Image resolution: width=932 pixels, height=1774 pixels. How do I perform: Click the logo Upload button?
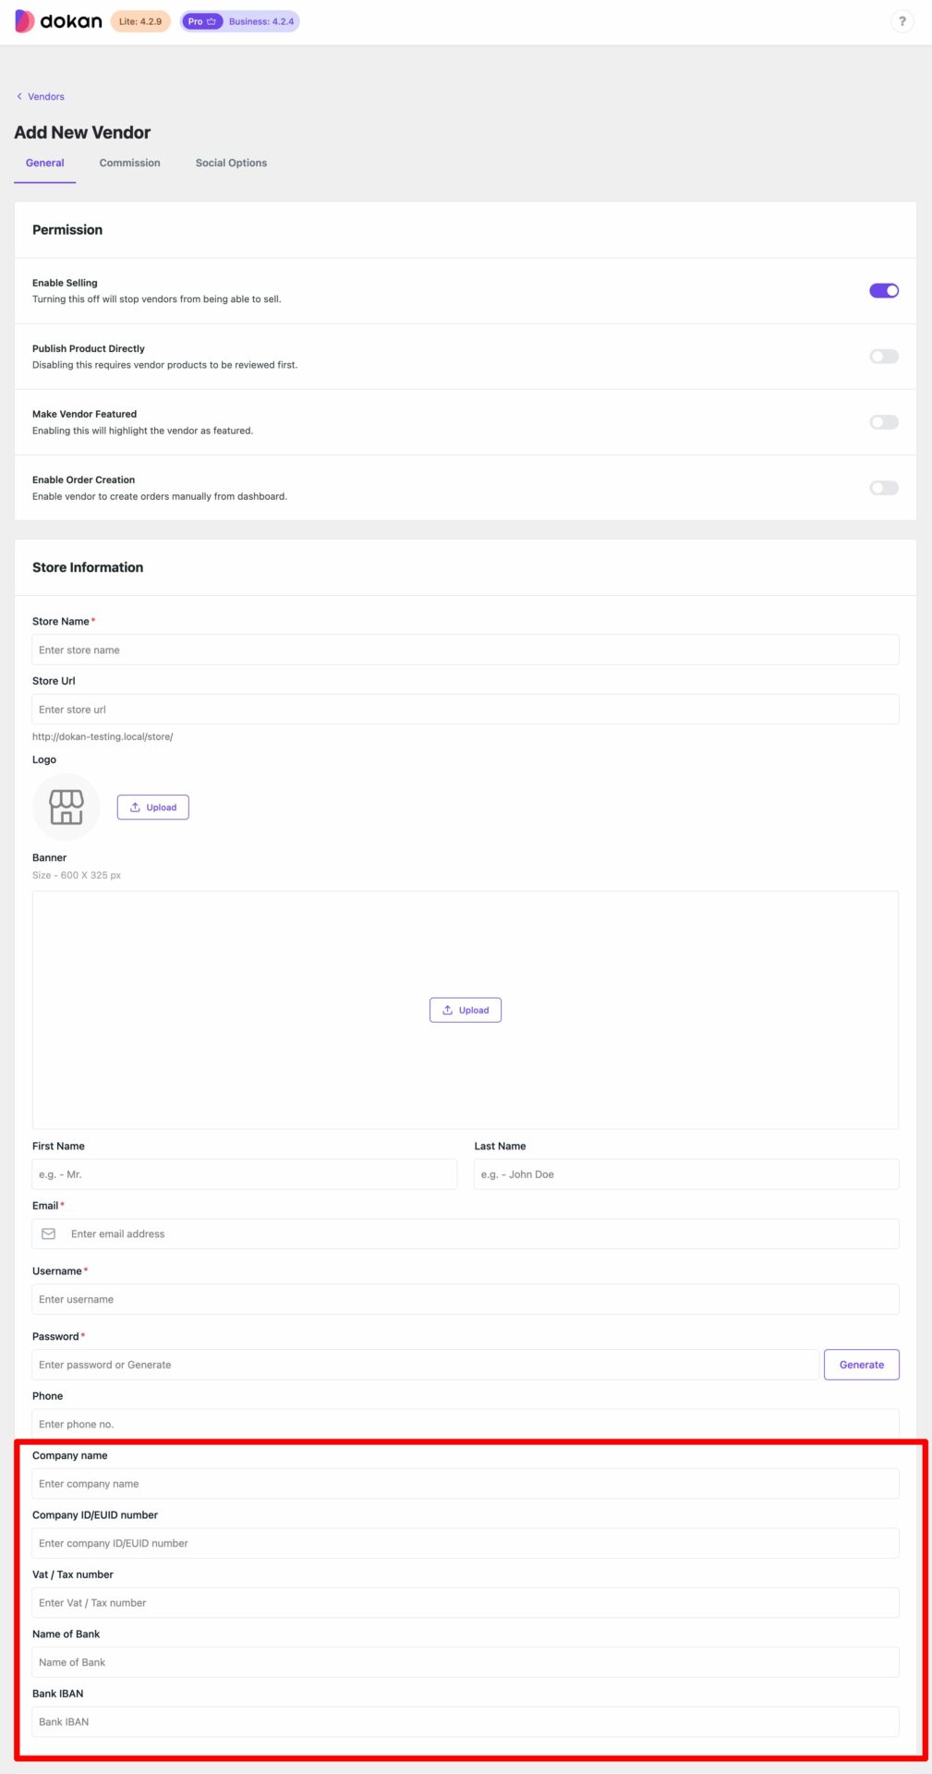[153, 807]
